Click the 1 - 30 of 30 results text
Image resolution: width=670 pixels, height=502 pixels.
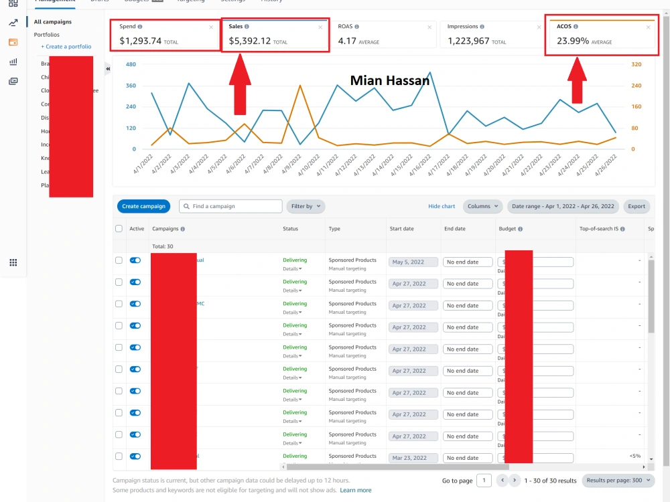550,481
